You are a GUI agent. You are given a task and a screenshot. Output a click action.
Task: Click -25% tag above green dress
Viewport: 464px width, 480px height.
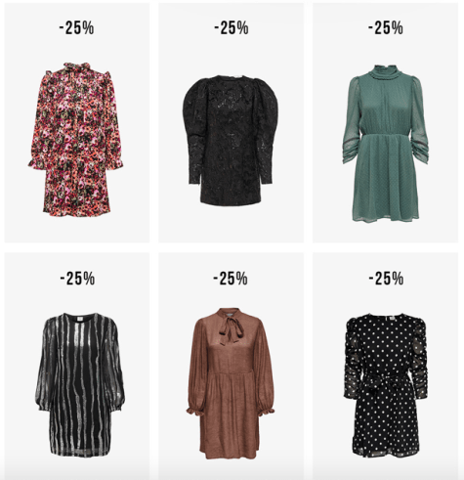(x=386, y=27)
